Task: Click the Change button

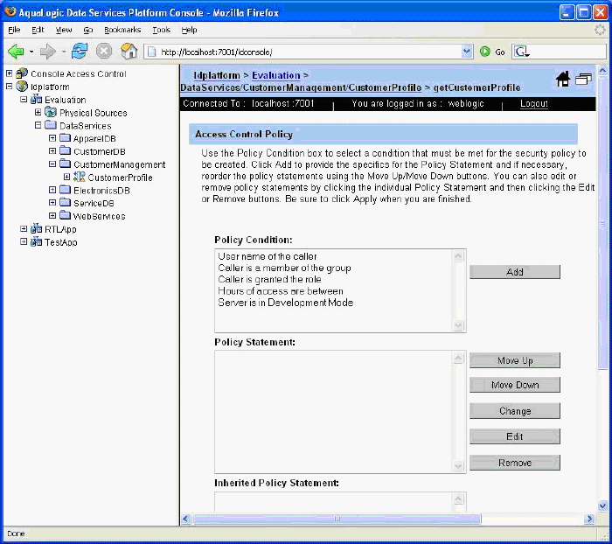Action: click(514, 411)
